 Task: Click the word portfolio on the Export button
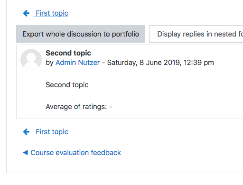pos(125,34)
